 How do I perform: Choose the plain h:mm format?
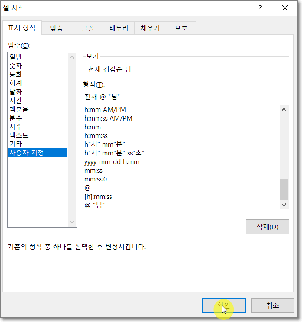(x=182, y=127)
